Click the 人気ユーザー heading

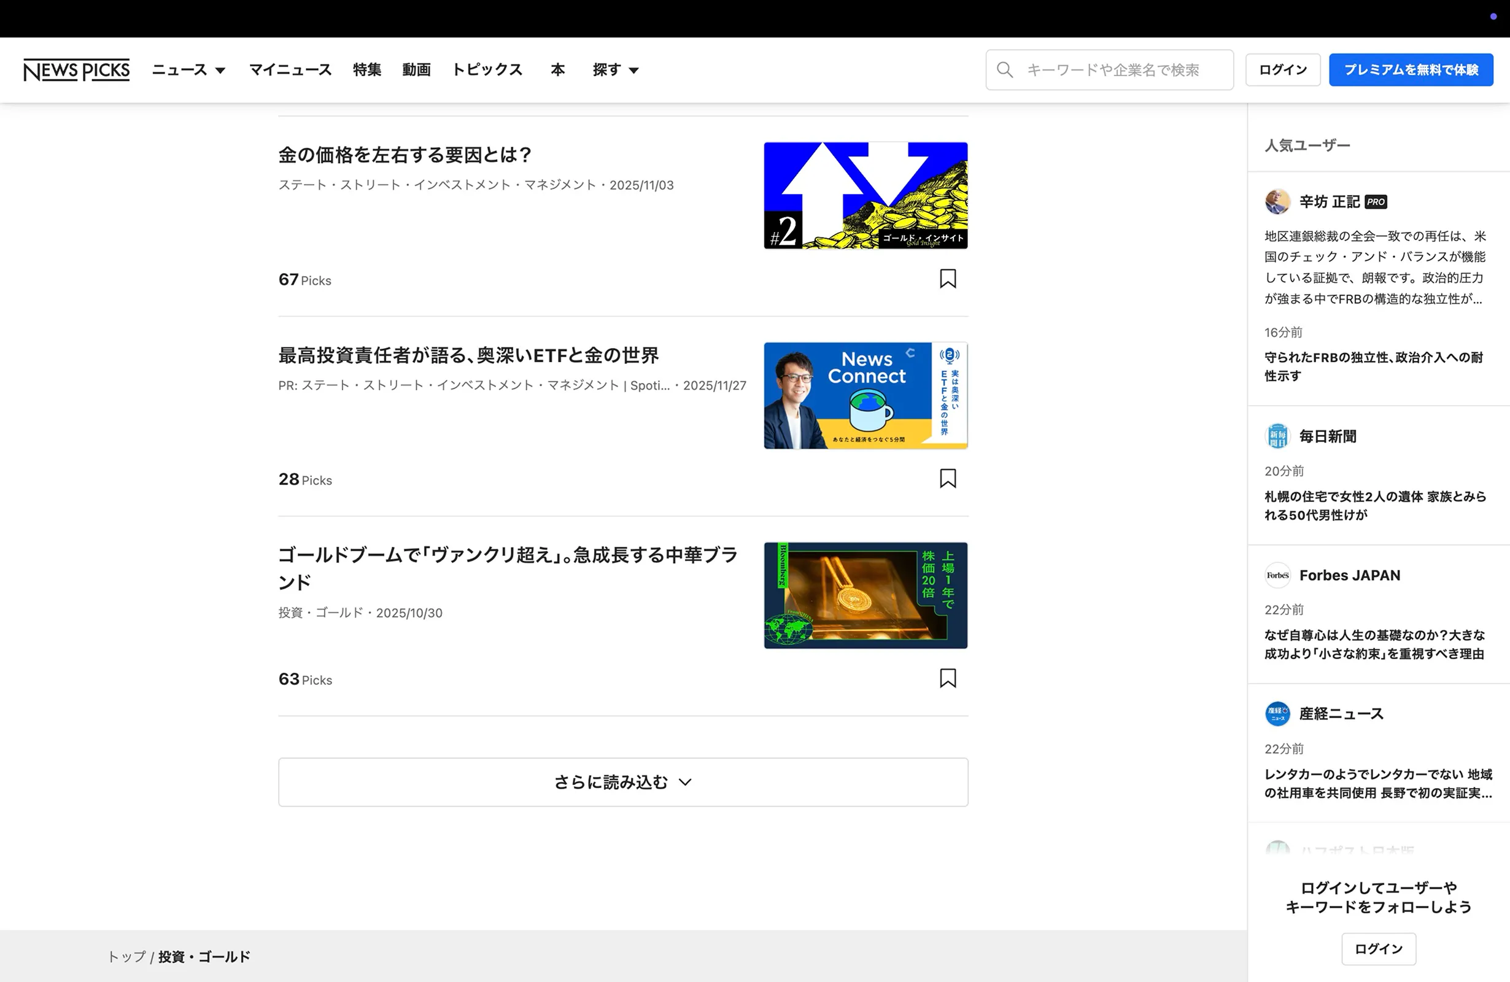coord(1307,145)
